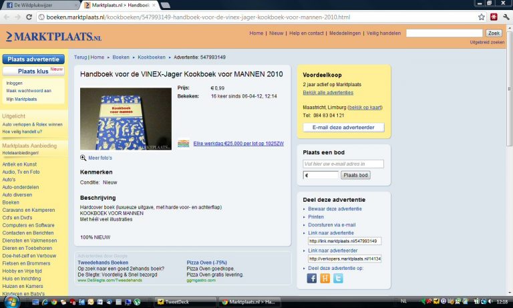The width and height of the screenshot is (513, 308).
Task: Open the Computers en Software category
Action: (x=29, y=225)
